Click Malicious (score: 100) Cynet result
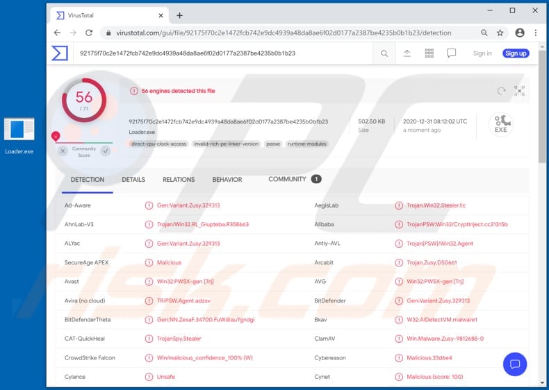549x390 pixels. point(434,377)
